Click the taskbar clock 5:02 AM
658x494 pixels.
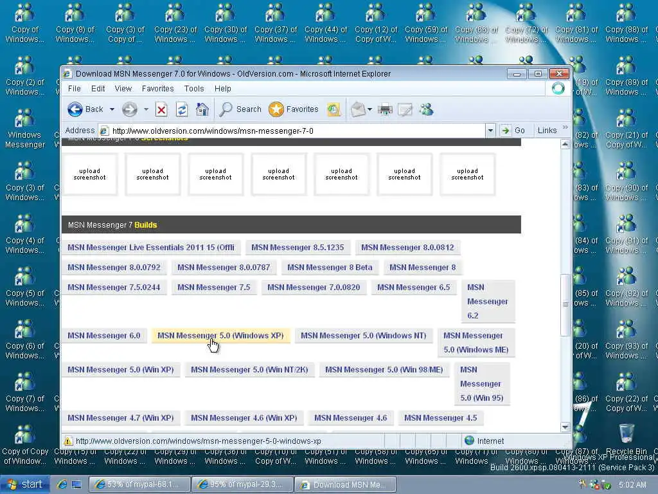632,484
